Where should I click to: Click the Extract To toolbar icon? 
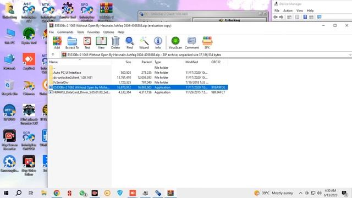(x=72, y=43)
